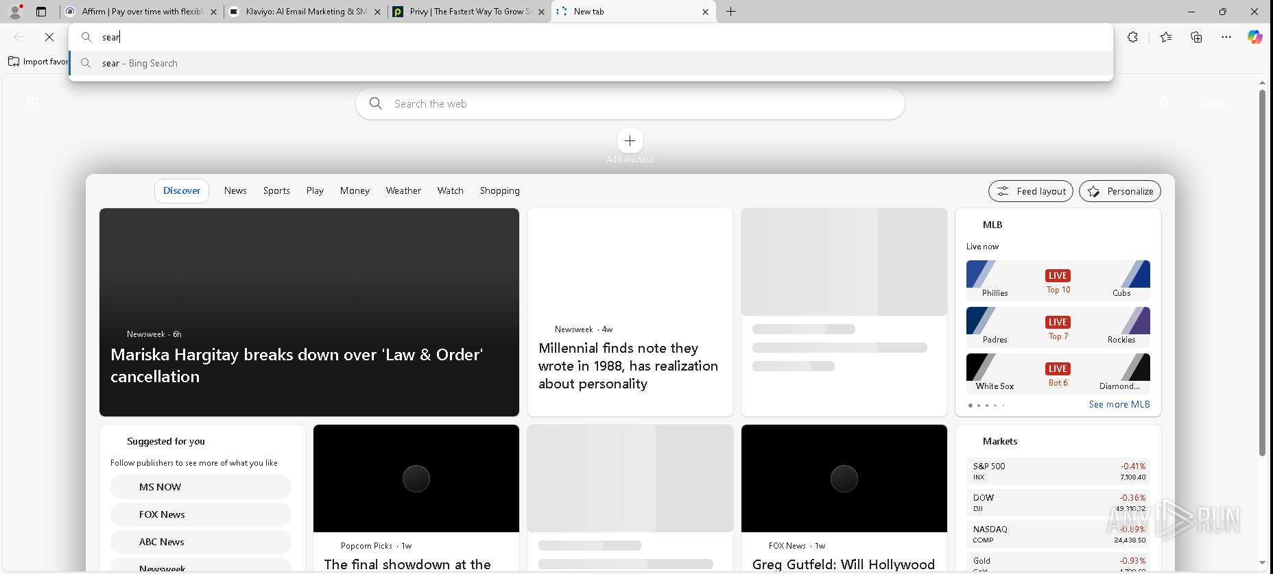Open the Collections icon
1273x574 pixels.
point(1196,37)
